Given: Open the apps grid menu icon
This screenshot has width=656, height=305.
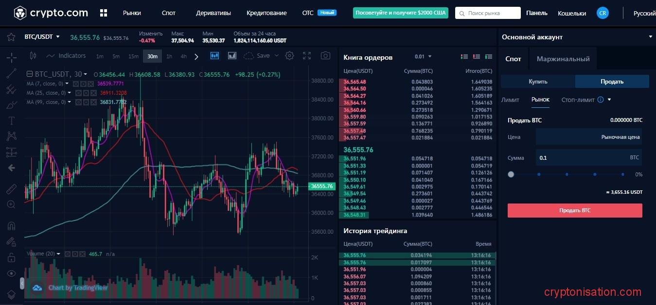Looking at the screenshot, I should (x=103, y=13).
